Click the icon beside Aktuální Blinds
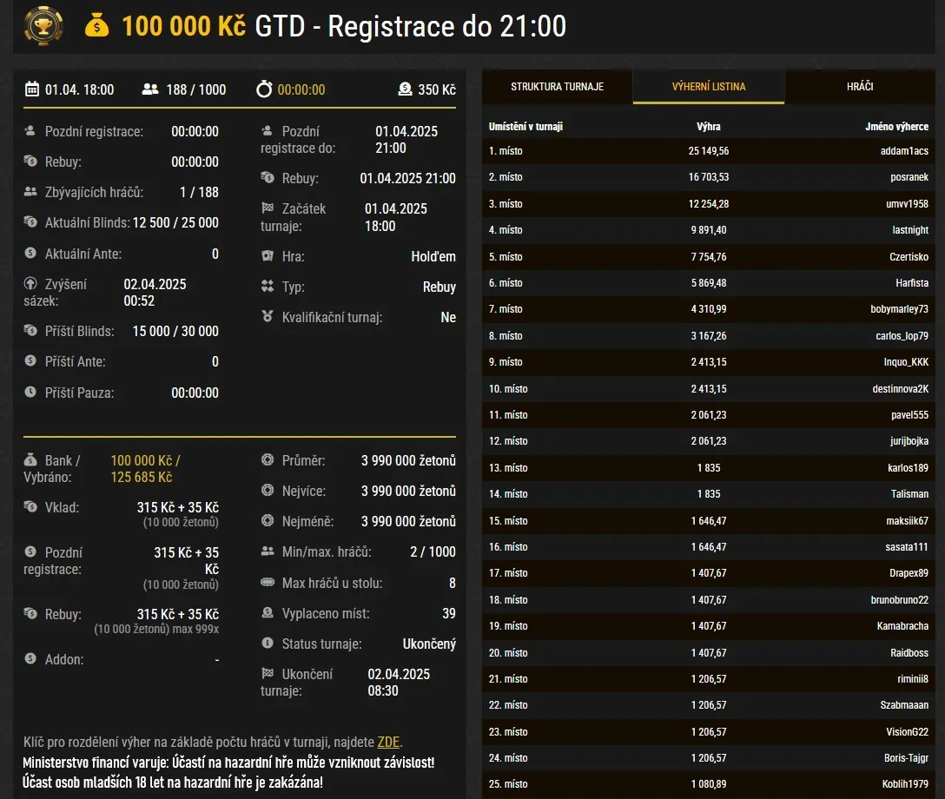The height and width of the screenshot is (799, 945). 30,223
